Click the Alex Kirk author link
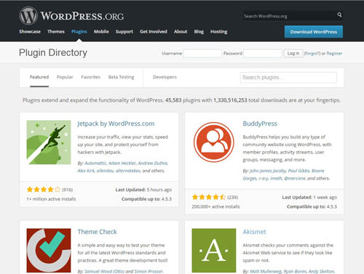The image size is (364, 274). click(86, 171)
